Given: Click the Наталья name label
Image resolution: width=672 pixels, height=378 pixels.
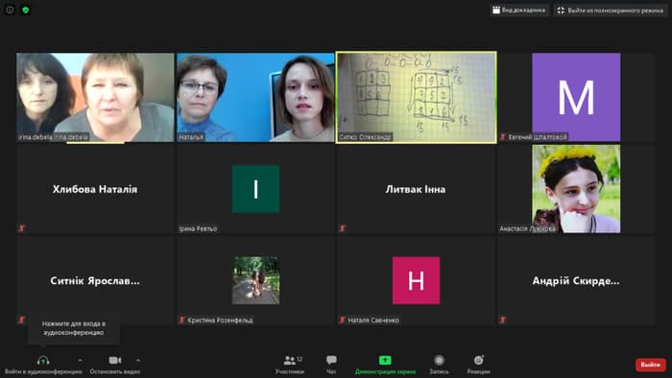Looking at the screenshot, I should pos(191,137).
